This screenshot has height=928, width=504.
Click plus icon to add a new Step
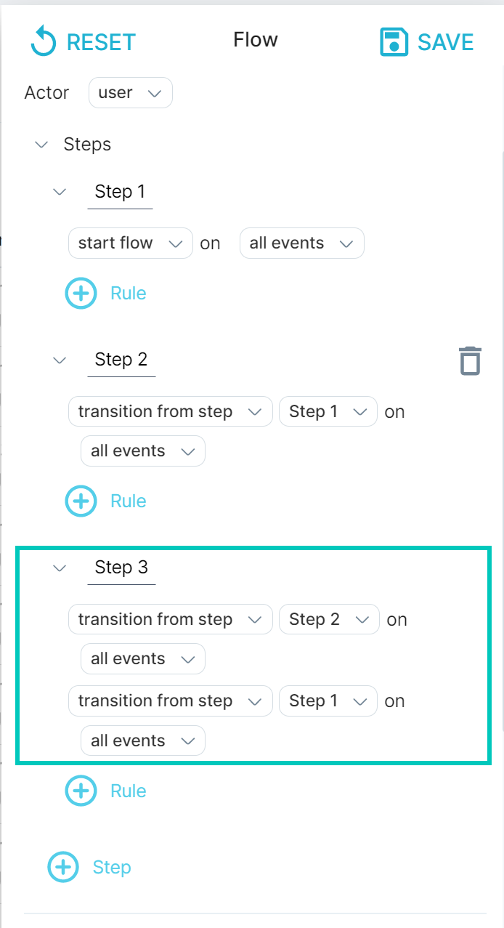click(63, 867)
